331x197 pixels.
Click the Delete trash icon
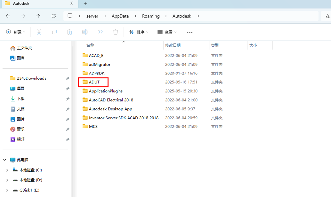(x=115, y=32)
